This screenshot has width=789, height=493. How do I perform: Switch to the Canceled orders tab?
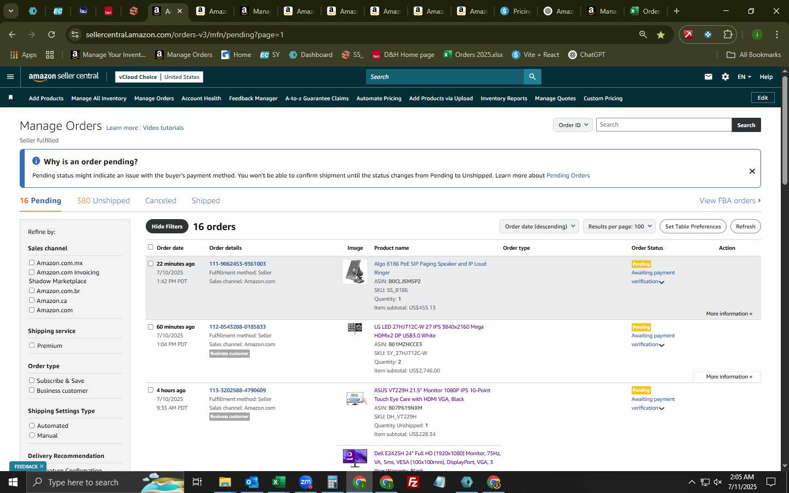161,200
